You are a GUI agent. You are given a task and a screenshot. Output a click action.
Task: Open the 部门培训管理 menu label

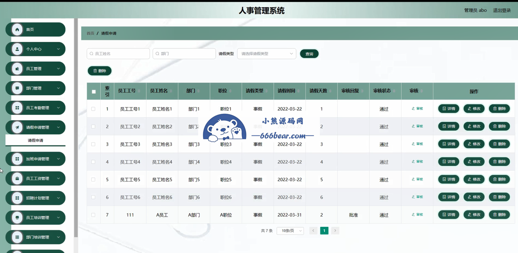38,238
